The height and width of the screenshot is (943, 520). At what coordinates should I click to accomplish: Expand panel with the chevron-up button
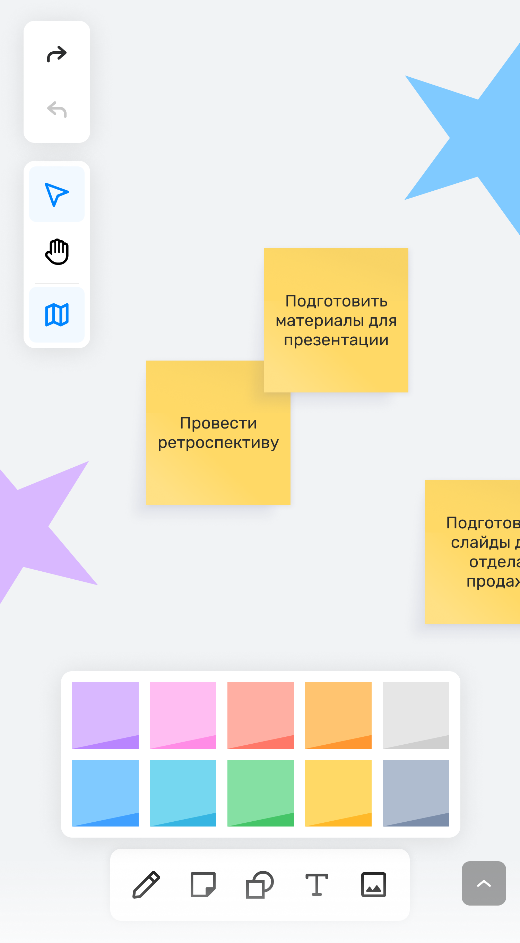483,883
